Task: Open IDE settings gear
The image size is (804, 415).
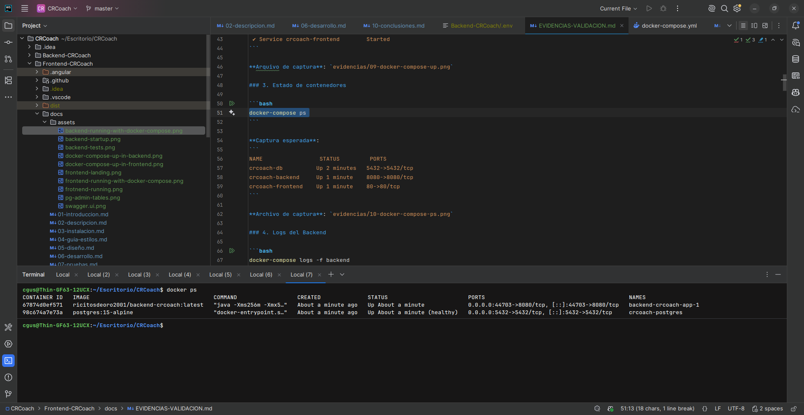Action: pyautogui.click(x=737, y=8)
